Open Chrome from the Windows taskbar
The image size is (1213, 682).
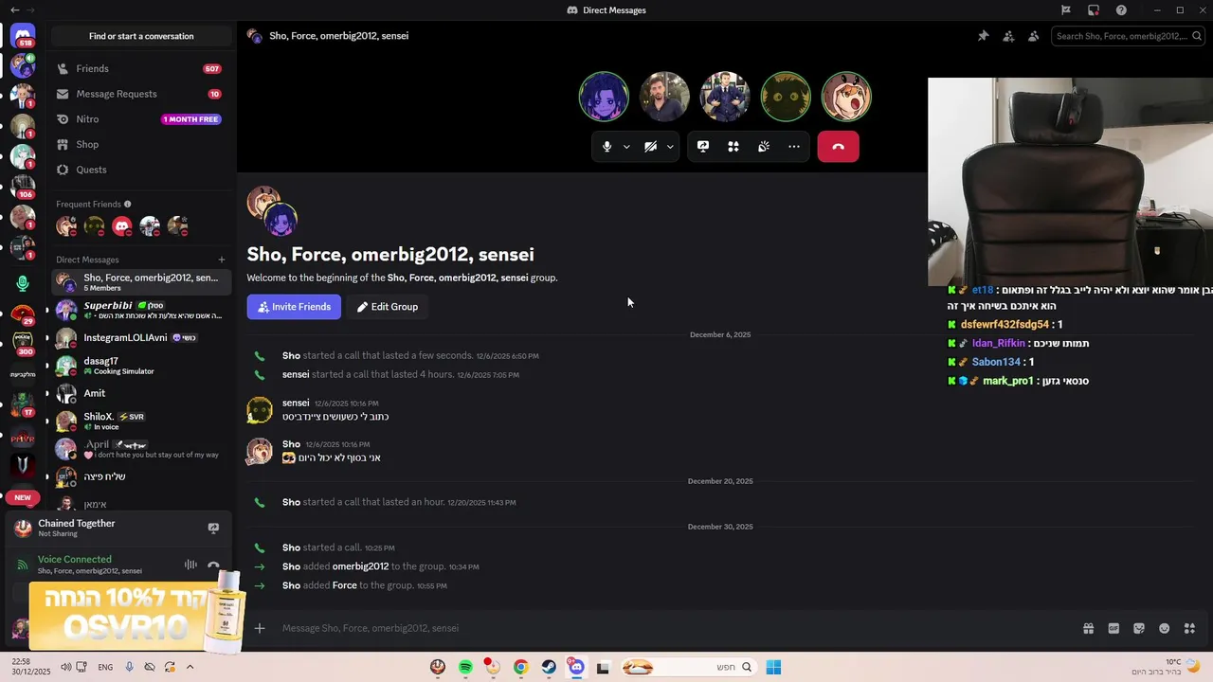(520, 668)
